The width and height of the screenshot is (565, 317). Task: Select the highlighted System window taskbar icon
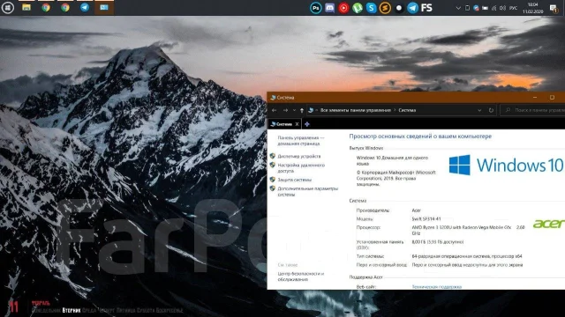[x=104, y=7]
